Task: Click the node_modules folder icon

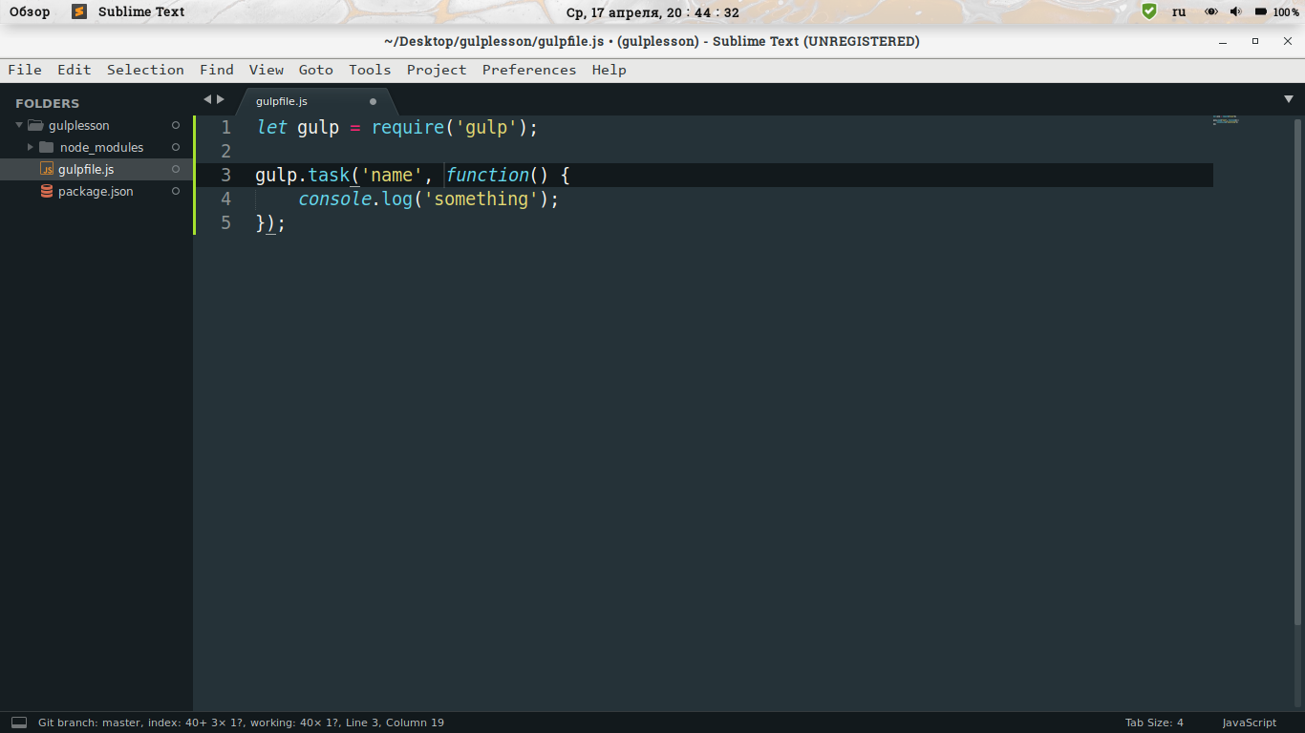Action: [x=47, y=147]
